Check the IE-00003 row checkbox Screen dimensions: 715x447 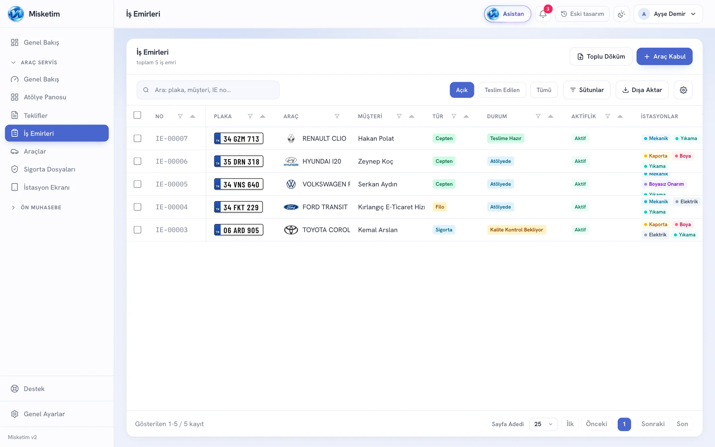tap(137, 230)
